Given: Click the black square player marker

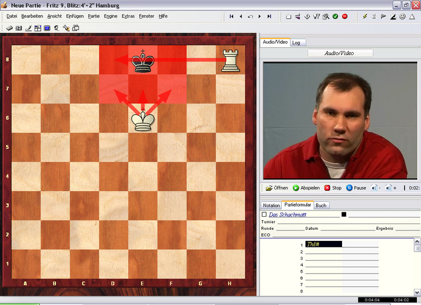Looking at the screenshot, I should [x=344, y=215].
